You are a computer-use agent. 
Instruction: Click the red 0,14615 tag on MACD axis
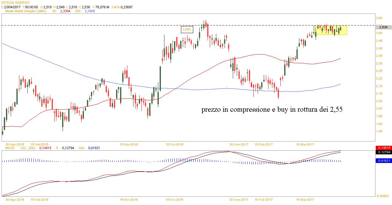(x=384, y=148)
